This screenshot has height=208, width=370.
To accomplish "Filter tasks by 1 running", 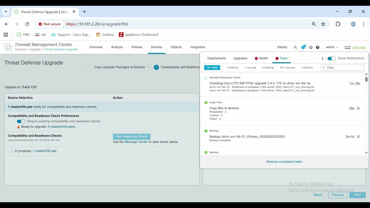I will coord(250,68).
